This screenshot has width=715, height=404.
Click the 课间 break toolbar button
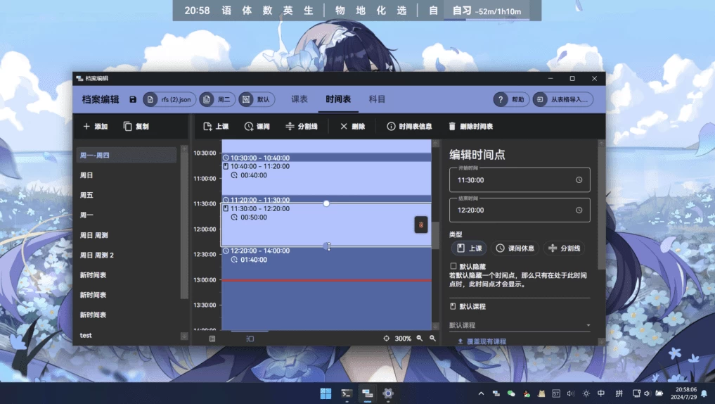click(x=257, y=127)
